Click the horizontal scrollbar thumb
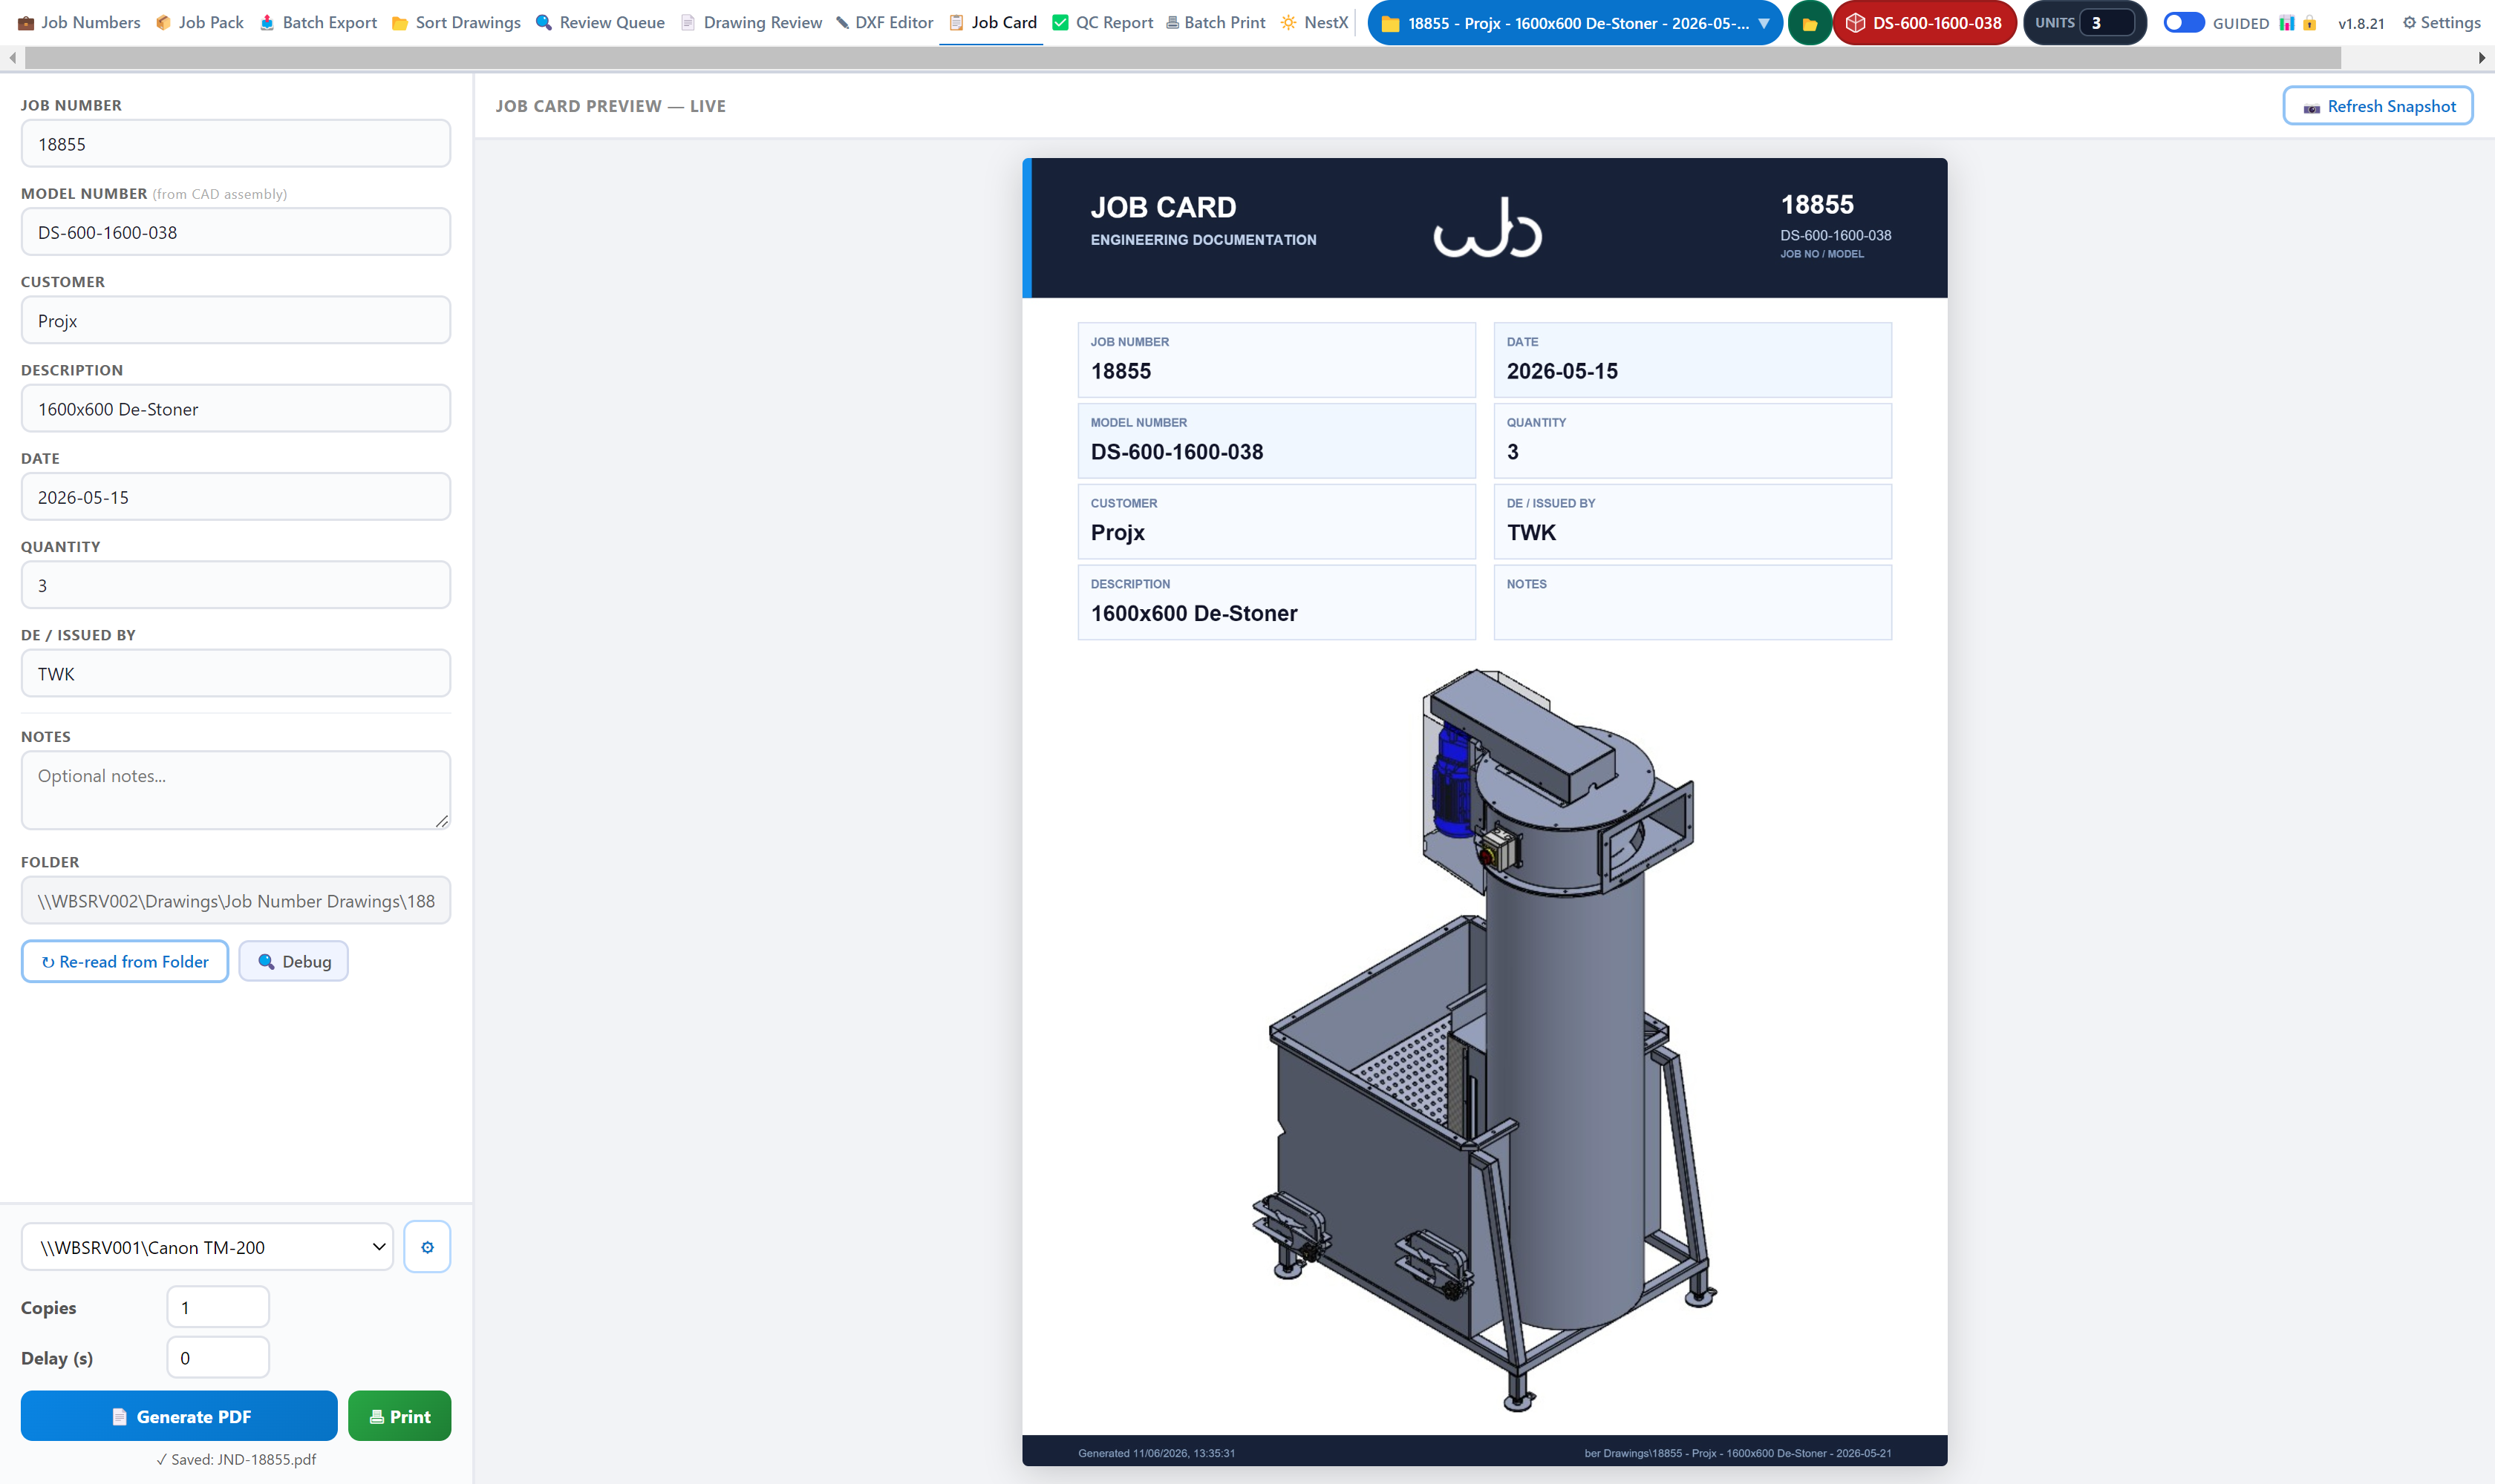 click(x=1183, y=58)
